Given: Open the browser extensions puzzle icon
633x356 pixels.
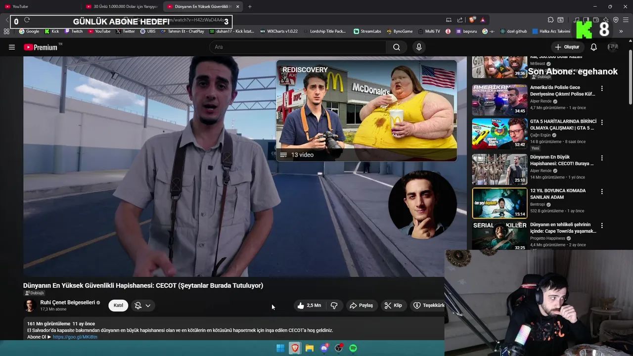Looking at the screenshot, I should click(x=550, y=20).
